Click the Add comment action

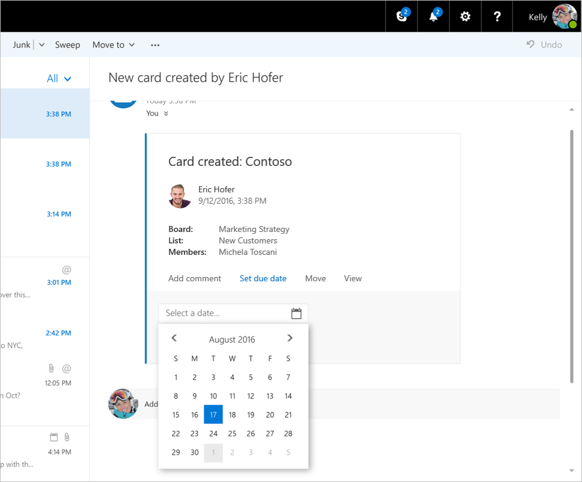click(x=194, y=278)
